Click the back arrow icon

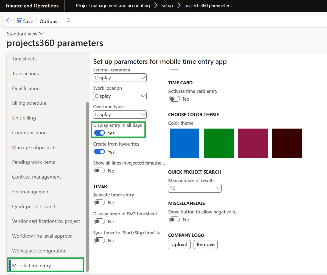pos(9,21)
